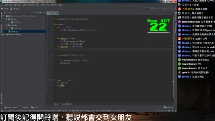Click Server in the bottom editor breadcrumb

point(56,104)
